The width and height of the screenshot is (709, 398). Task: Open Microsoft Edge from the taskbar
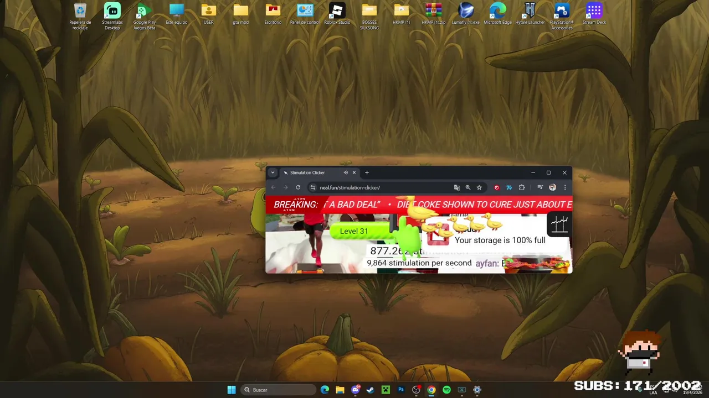click(x=325, y=390)
